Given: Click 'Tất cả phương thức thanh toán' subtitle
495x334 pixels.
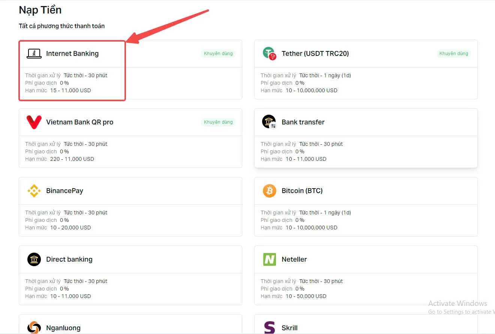Looking at the screenshot, I should 62,26.
